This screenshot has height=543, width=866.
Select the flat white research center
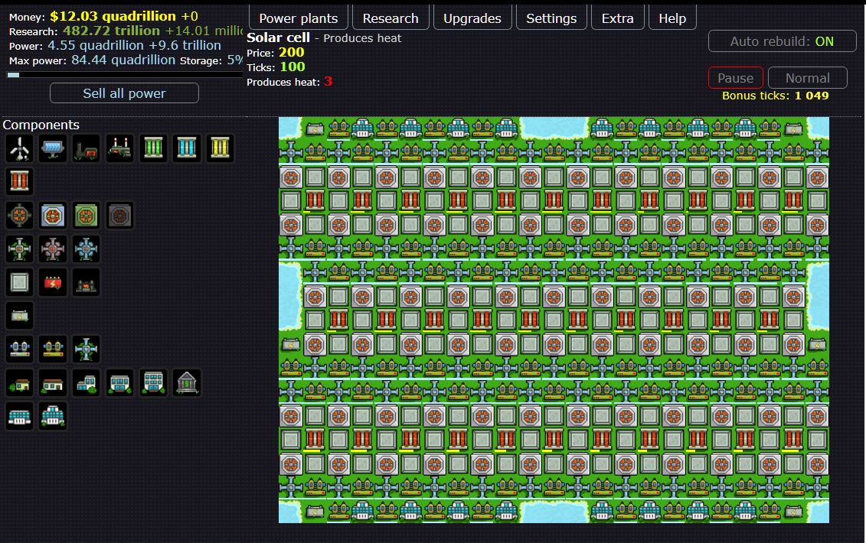19,416
